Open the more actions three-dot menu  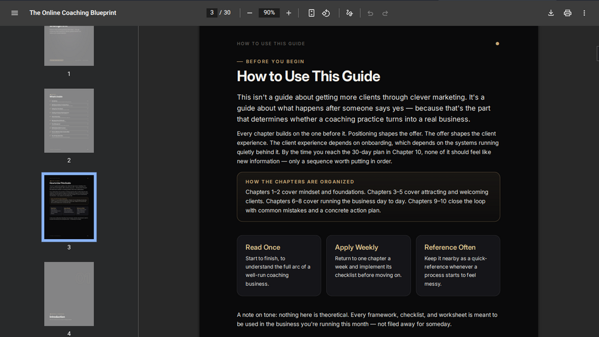[x=584, y=13]
